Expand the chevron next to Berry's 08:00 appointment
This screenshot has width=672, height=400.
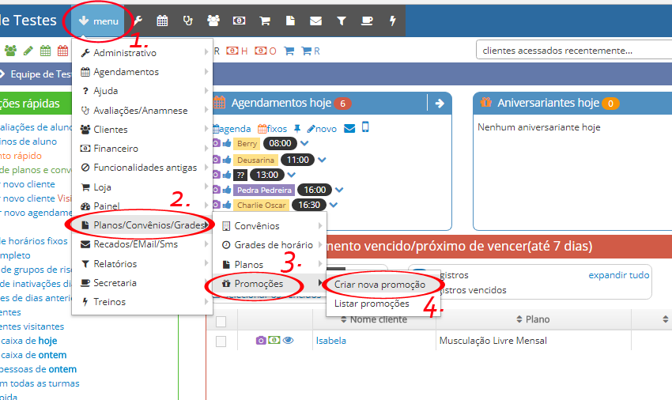(304, 144)
